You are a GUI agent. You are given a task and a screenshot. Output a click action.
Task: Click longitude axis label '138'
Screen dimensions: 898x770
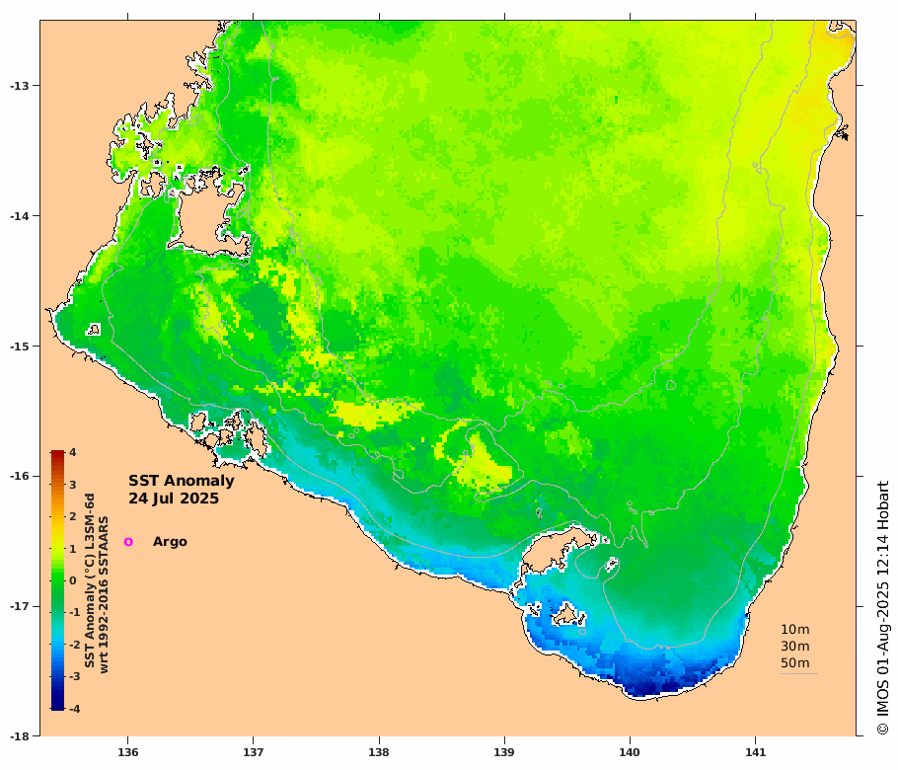click(379, 752)
